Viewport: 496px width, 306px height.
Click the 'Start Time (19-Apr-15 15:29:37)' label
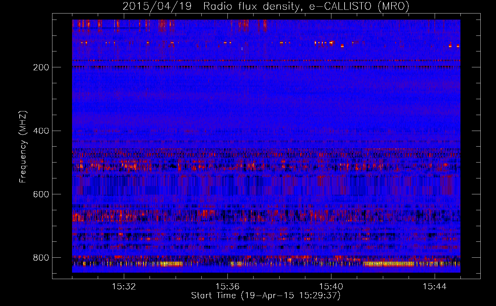(x=266, y=295)
